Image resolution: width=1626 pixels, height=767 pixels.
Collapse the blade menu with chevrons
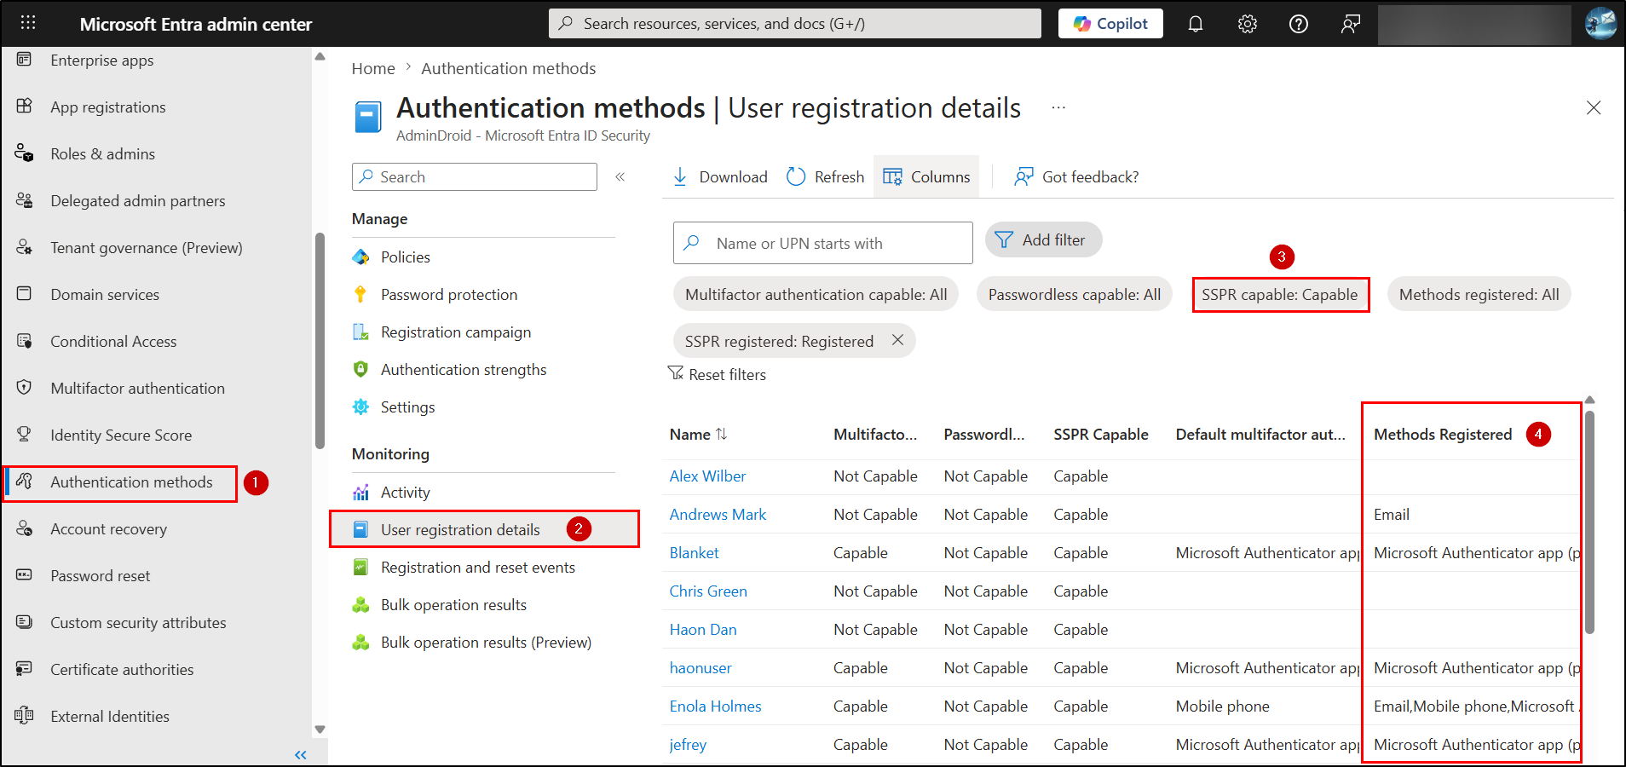pyautogui.click(x=620, y=177)
